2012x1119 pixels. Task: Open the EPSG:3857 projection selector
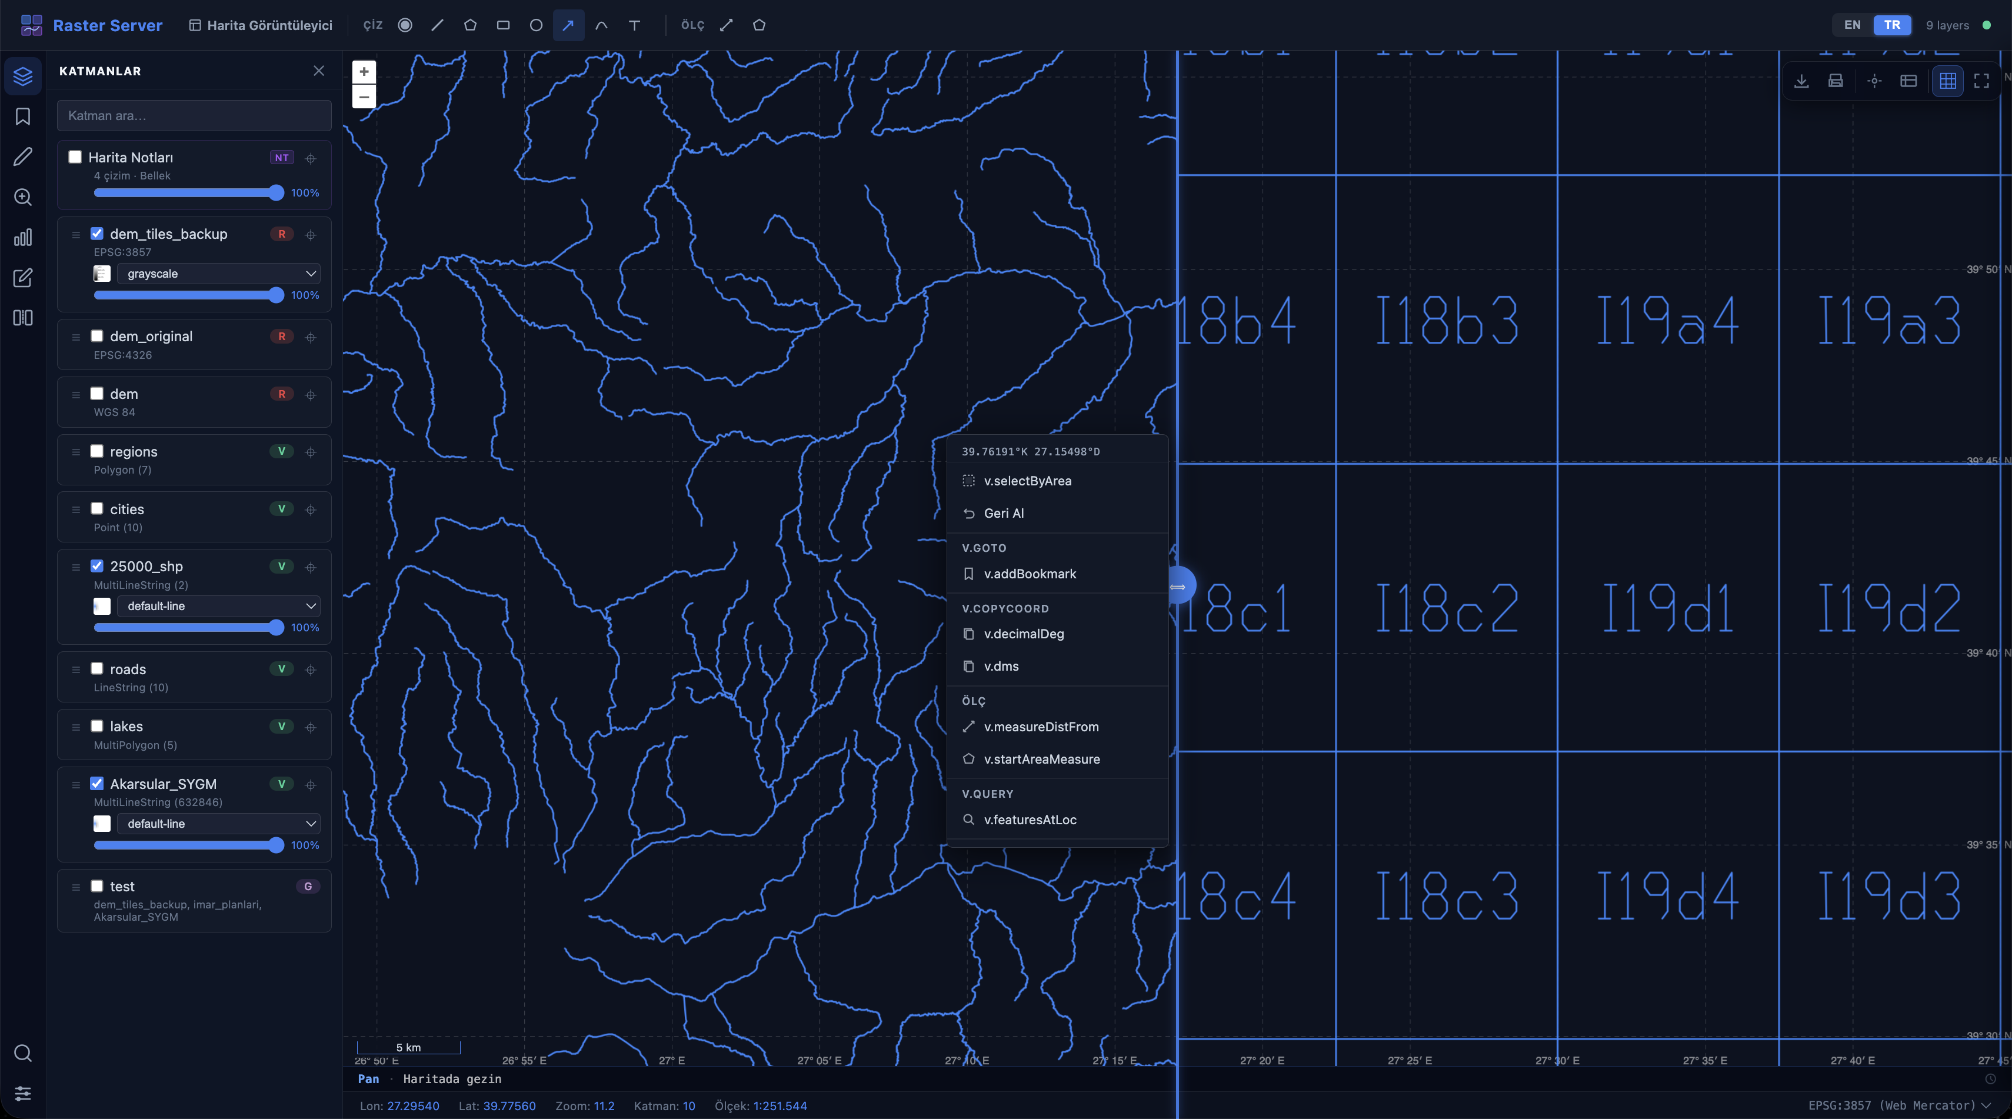pyautogui.click(x=1900, y=1105)
